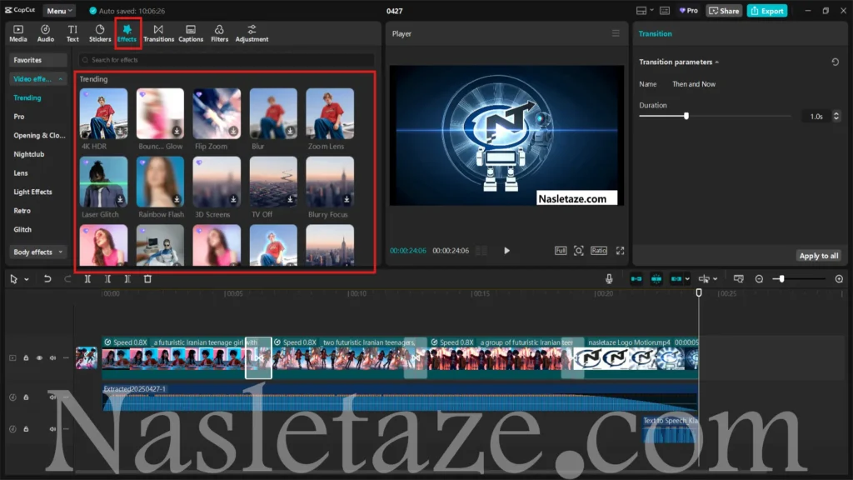Viewport: 853px width, 480px height.
Task: Open the Adjustment tab
Action: click(x=252, y=33)
